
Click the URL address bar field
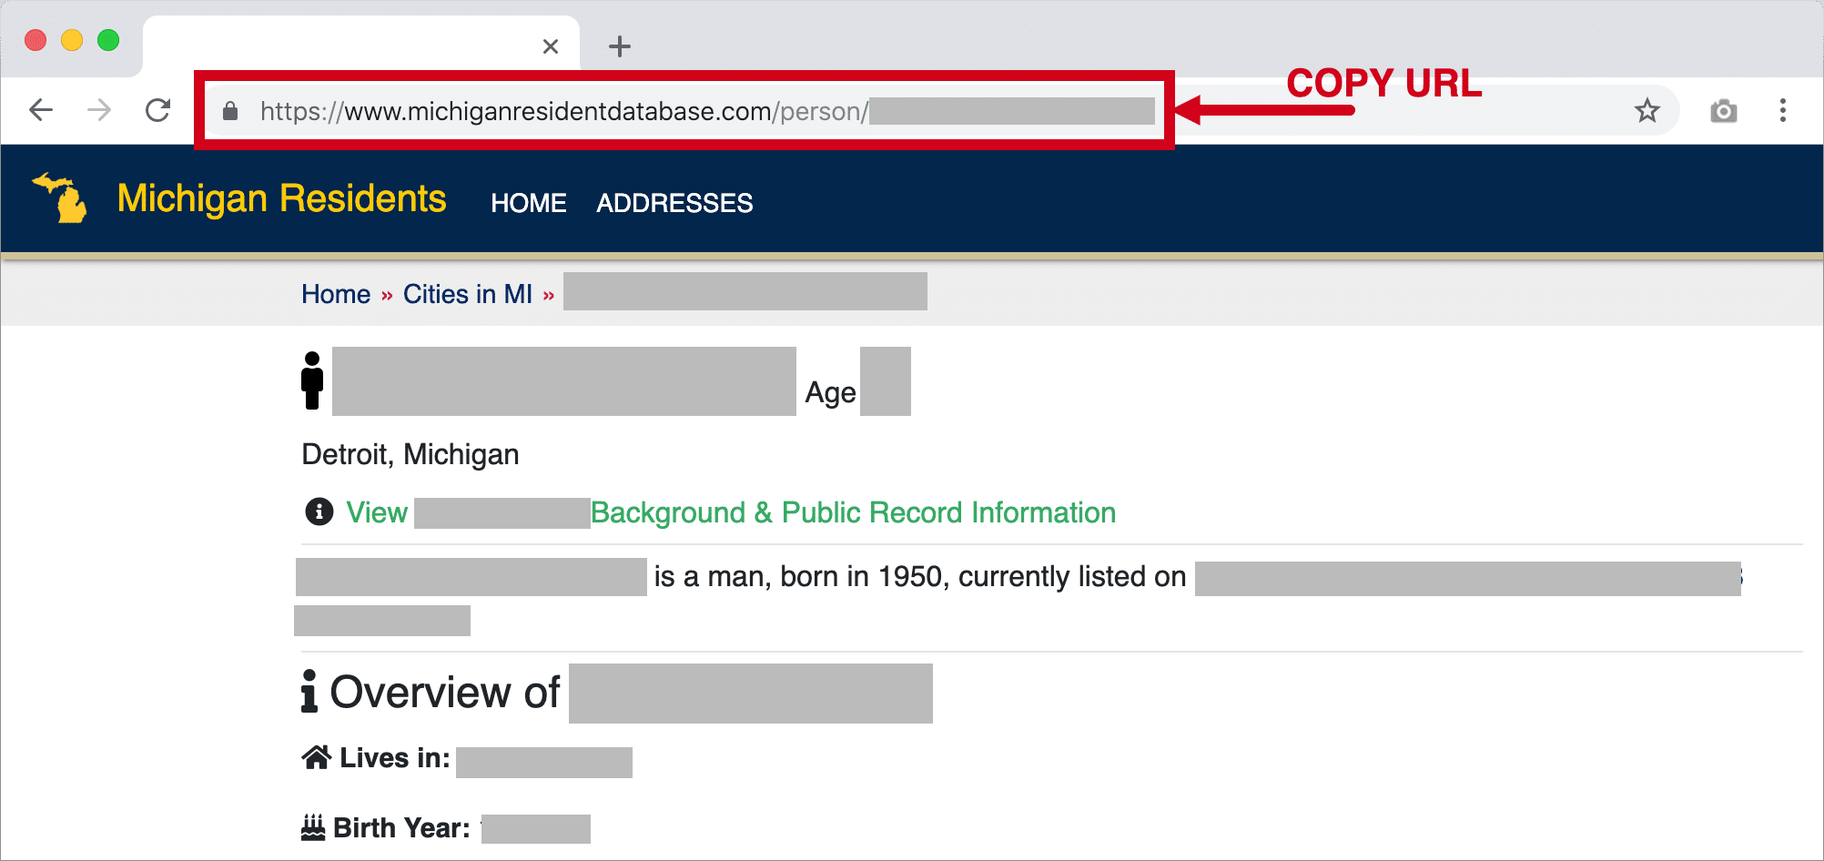684,111
